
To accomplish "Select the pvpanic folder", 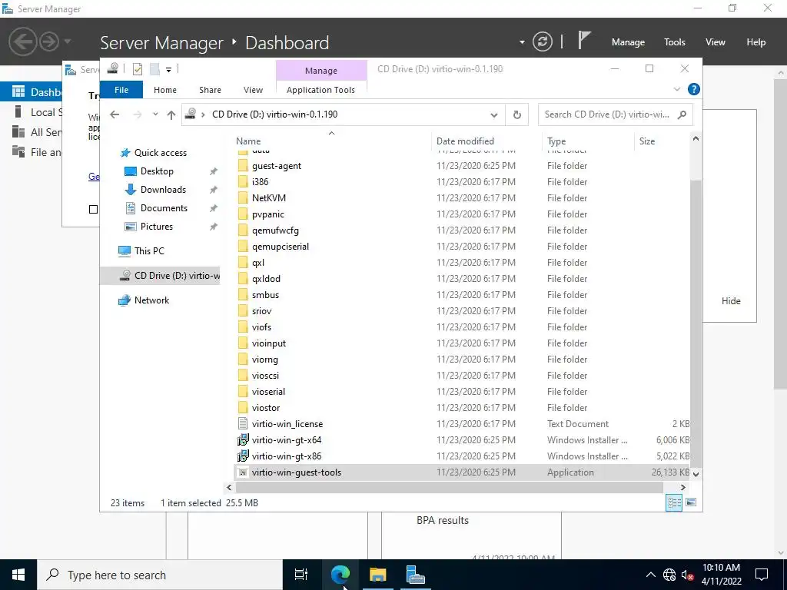I will pyautogui.click(x=268, y=214).
